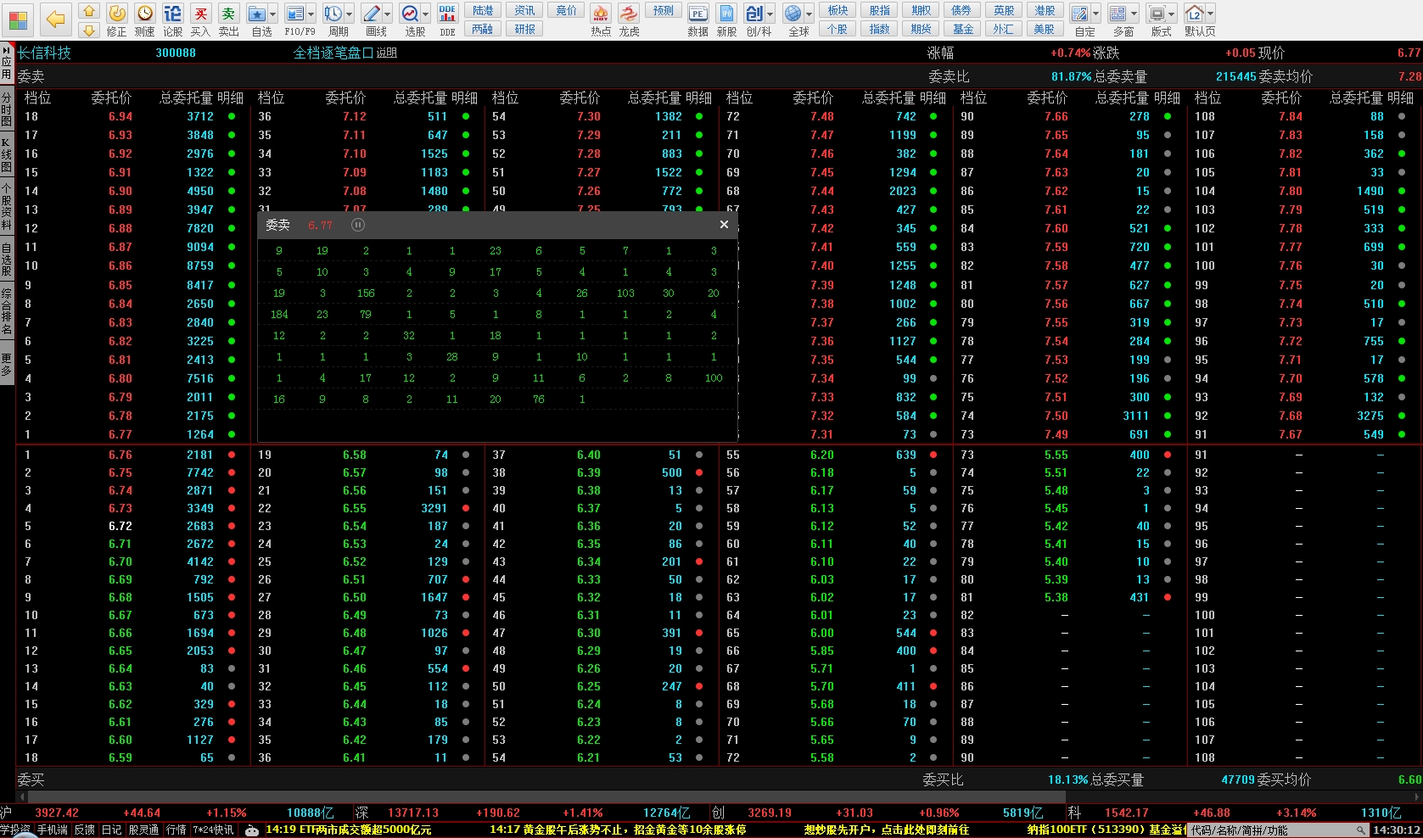
Task: Toggle 明细 dot for buy price 6.20
Action: pyautogui.click(x=933, y=455)
